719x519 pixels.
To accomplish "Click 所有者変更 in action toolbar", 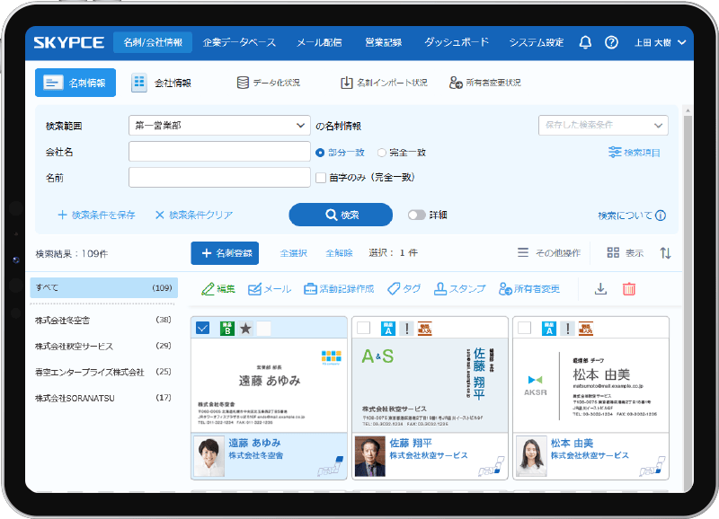I will [529, 289].
